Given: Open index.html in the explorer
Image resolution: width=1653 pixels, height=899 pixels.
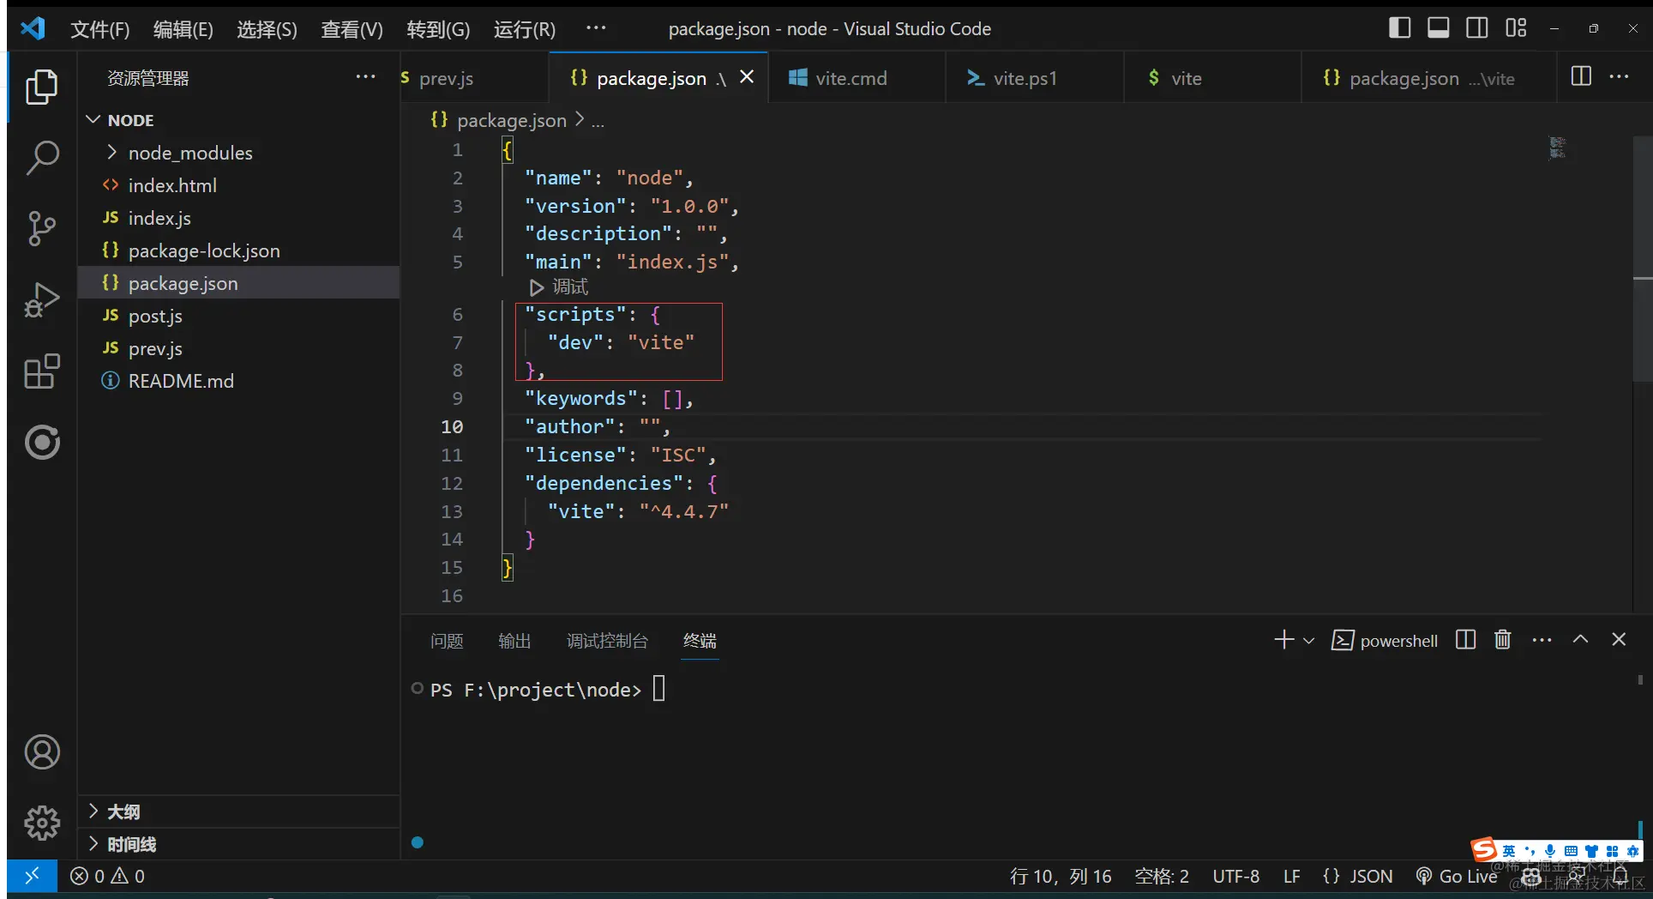Looking at the screenshot, I should coord(240,185).
